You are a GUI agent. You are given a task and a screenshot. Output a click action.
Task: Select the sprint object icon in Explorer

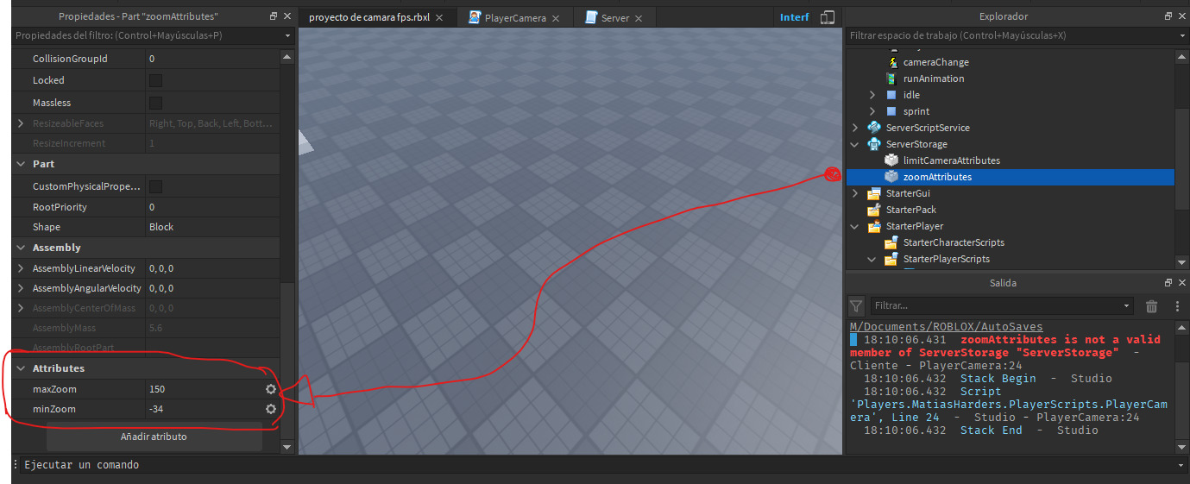892,111
